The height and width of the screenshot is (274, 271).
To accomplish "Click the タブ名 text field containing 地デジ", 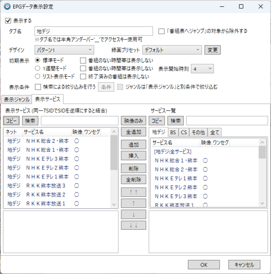I will click(x=94, y=31).
